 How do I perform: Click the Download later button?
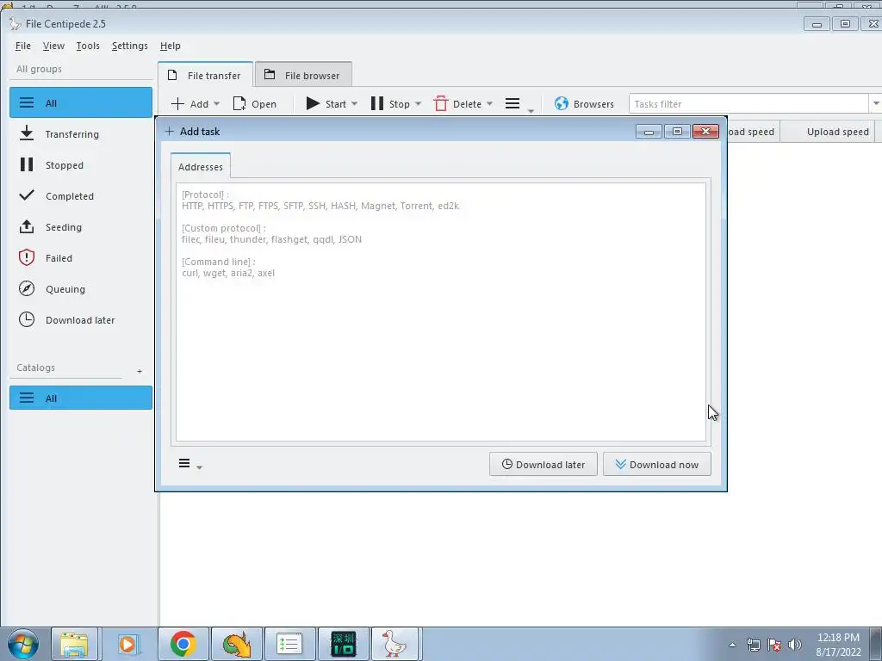pos(543,464)
